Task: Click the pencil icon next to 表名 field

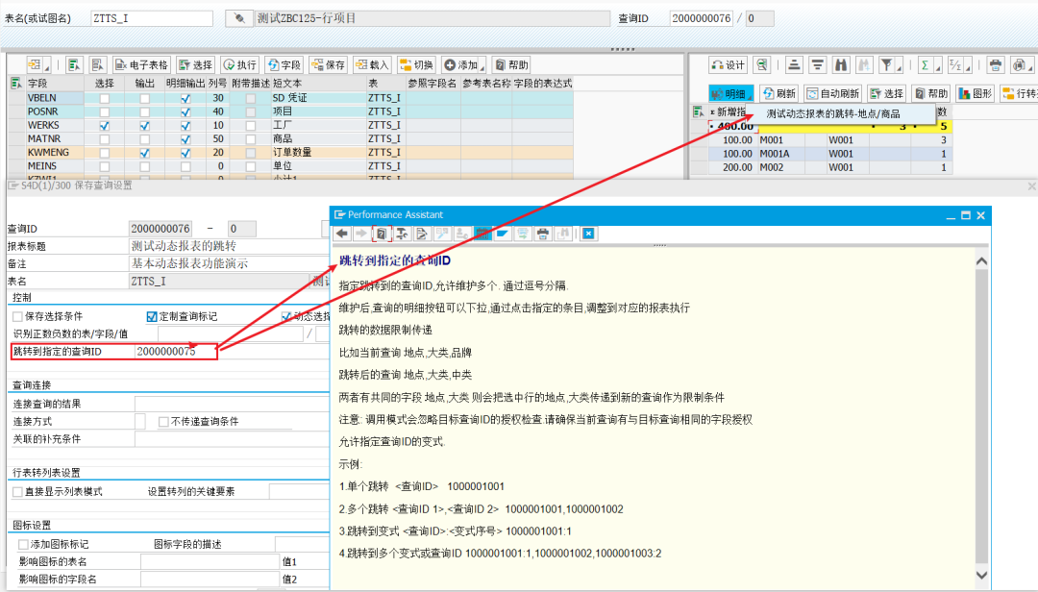Action: click(238, 18)
